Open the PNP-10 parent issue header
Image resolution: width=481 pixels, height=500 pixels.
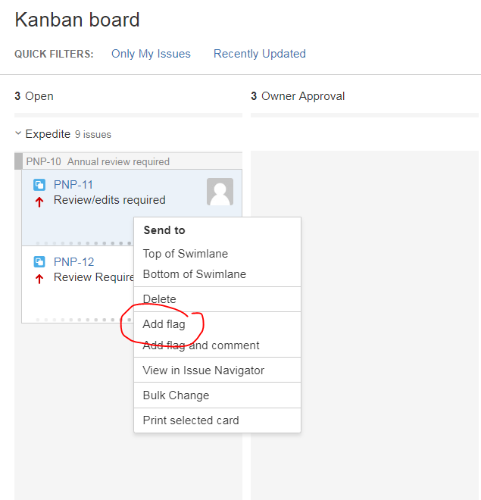(x=98, y=161)
